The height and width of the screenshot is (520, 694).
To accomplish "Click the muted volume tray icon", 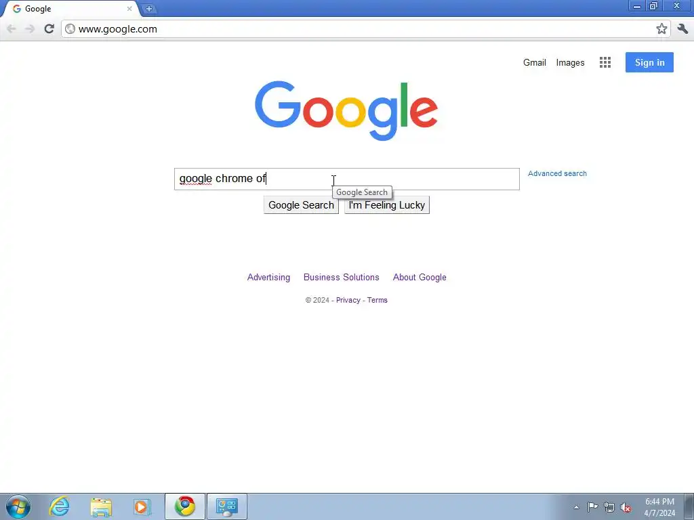I will (626, 507).
